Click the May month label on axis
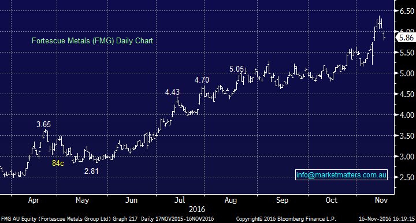The width and height of the screenshot is (416, 223). coord(82,200)
